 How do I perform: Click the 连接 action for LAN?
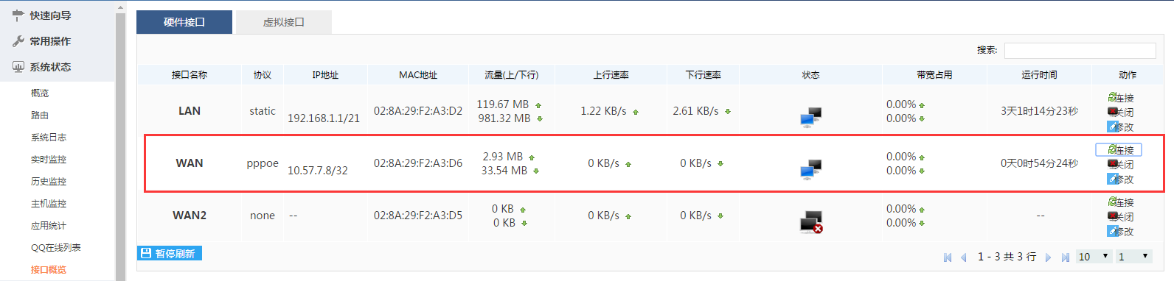pos(1120,98)
